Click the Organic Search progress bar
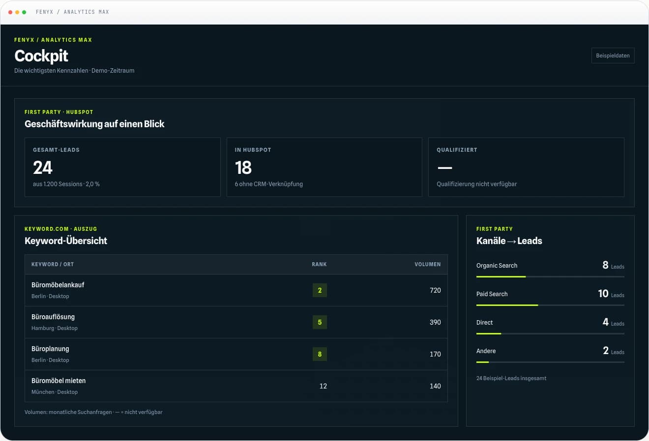 [550, 277]
